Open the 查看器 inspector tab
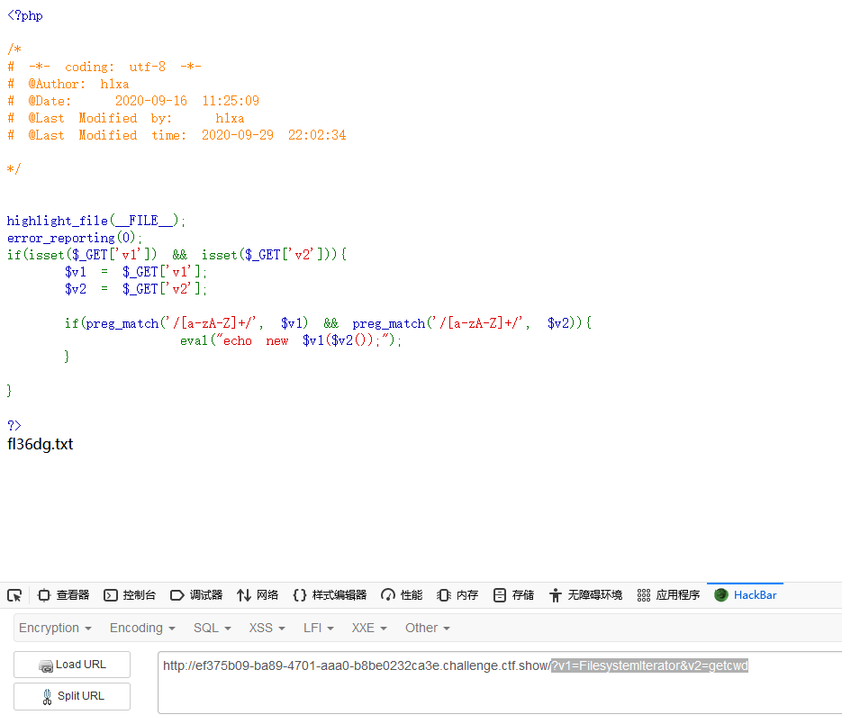The image size is (842, 715). click(x=63, y=594)
